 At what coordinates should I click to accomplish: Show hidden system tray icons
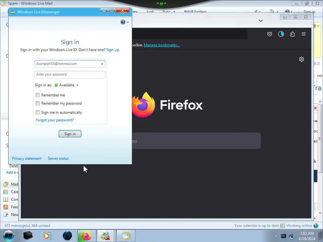276,236
